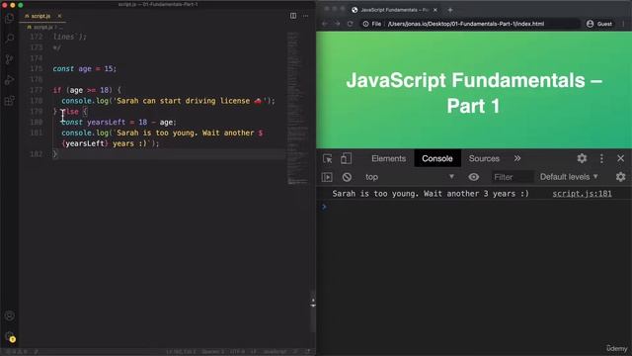632x356 pixels.
Task: Open the Default levels dropdown
Action: 569,177
